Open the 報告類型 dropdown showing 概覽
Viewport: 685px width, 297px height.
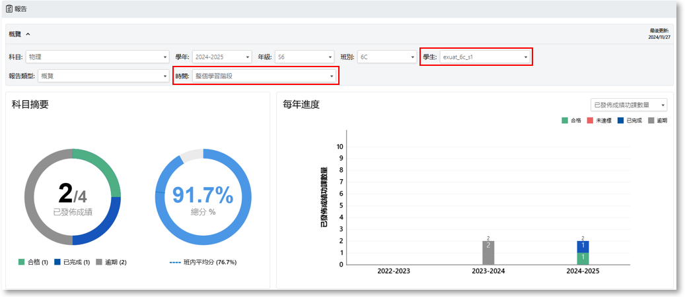[x=103, y=76]
